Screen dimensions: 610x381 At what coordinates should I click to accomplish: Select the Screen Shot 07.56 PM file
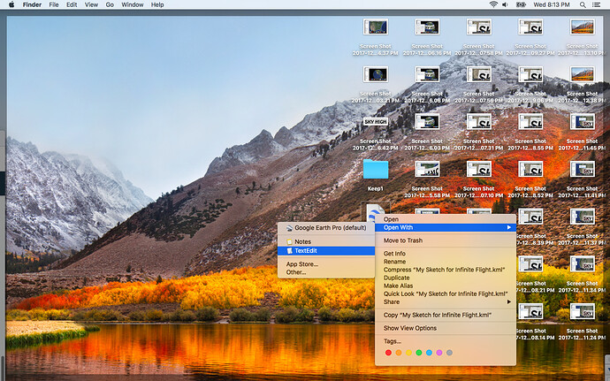coord(479,74)
